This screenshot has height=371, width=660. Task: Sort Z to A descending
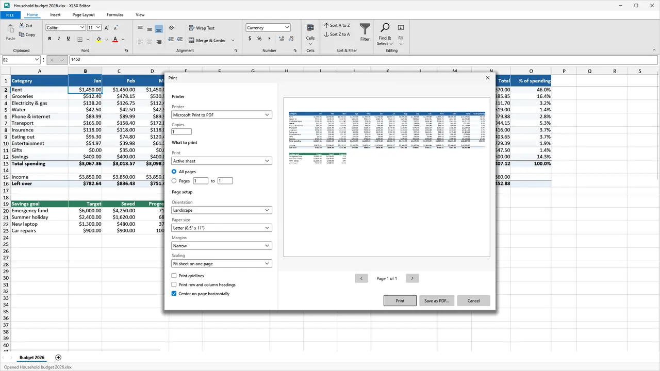pyautogui.click(x=336, y=35)
